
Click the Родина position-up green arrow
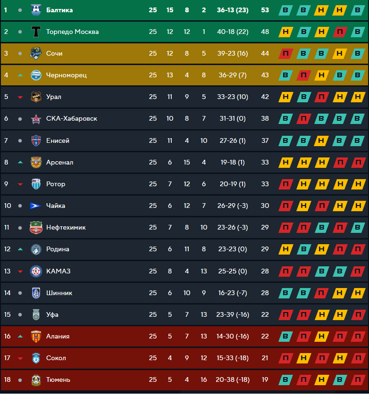pos(20,249)
